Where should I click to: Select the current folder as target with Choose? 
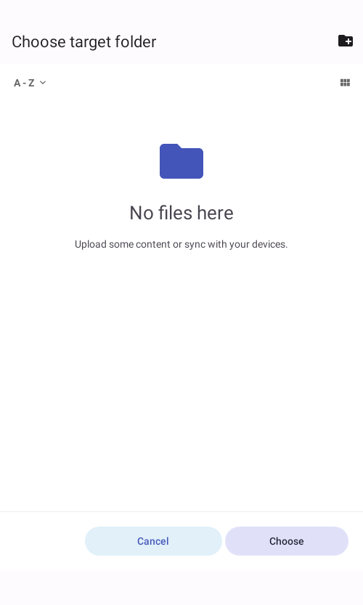[286, 541]
